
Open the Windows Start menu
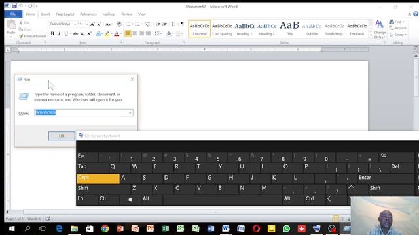(12, 228)
